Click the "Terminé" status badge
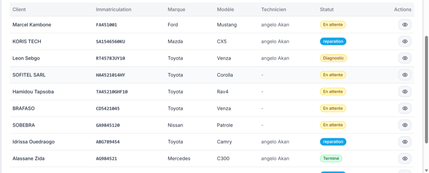Image resolution: width=429 pixels, height=173 pixels. click(x=331, y=158)
